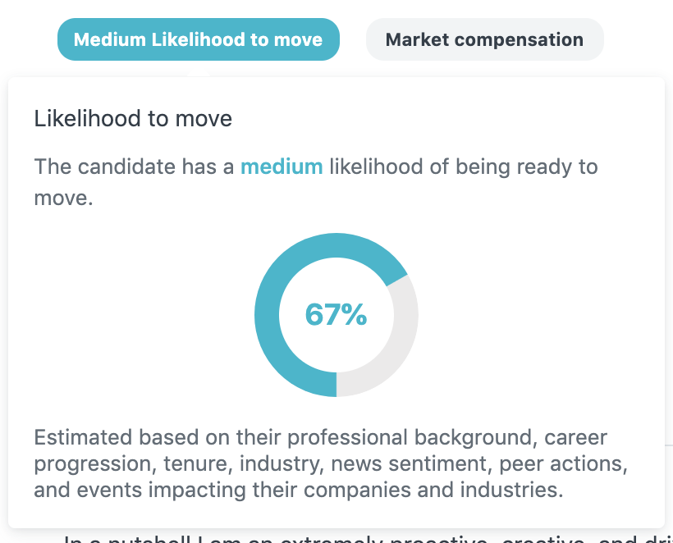Screen dimensions: 673x543
Task: Click the Medium Likelihood to move pill
Action: coord(199,39)
